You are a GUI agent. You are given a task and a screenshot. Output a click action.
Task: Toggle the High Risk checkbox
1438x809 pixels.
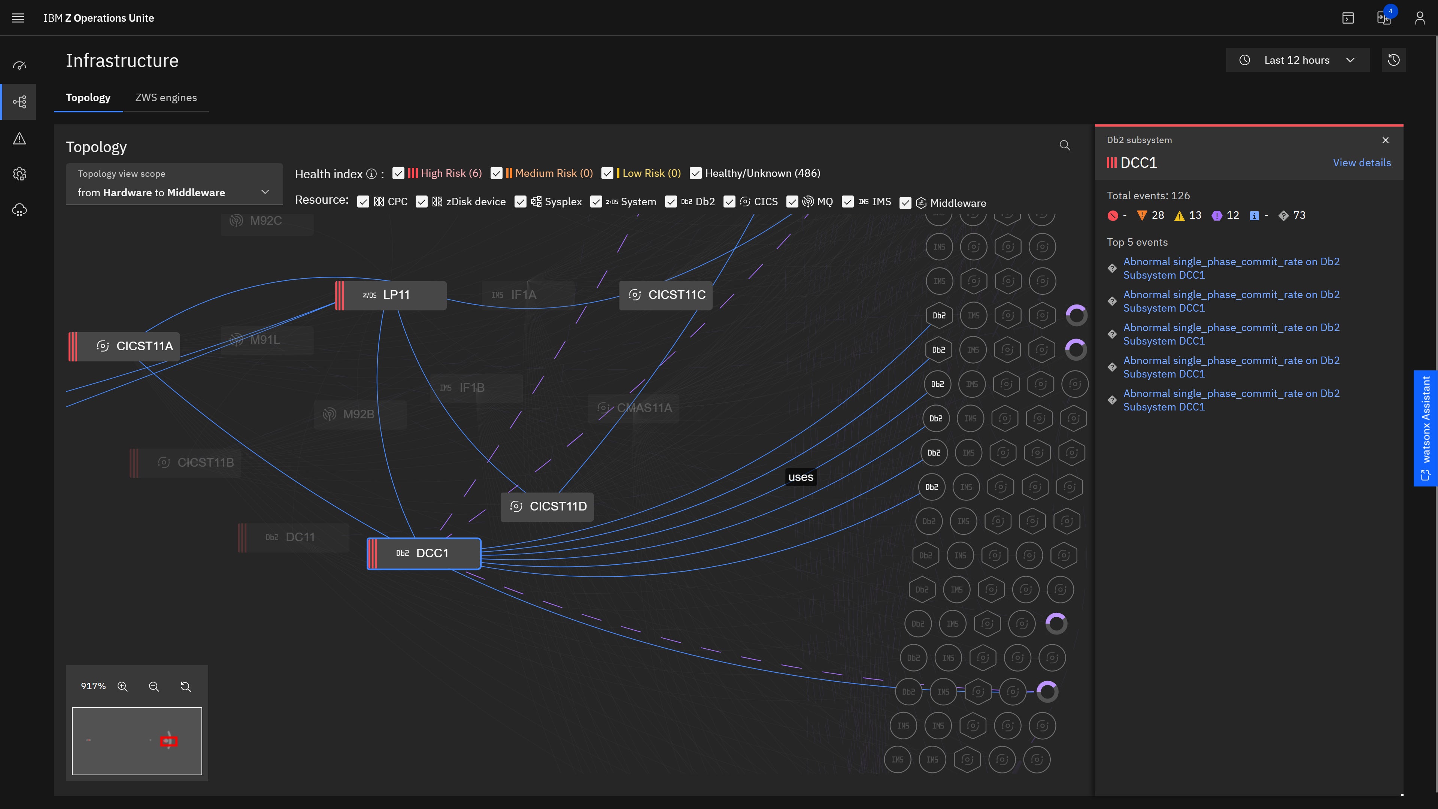398,173
